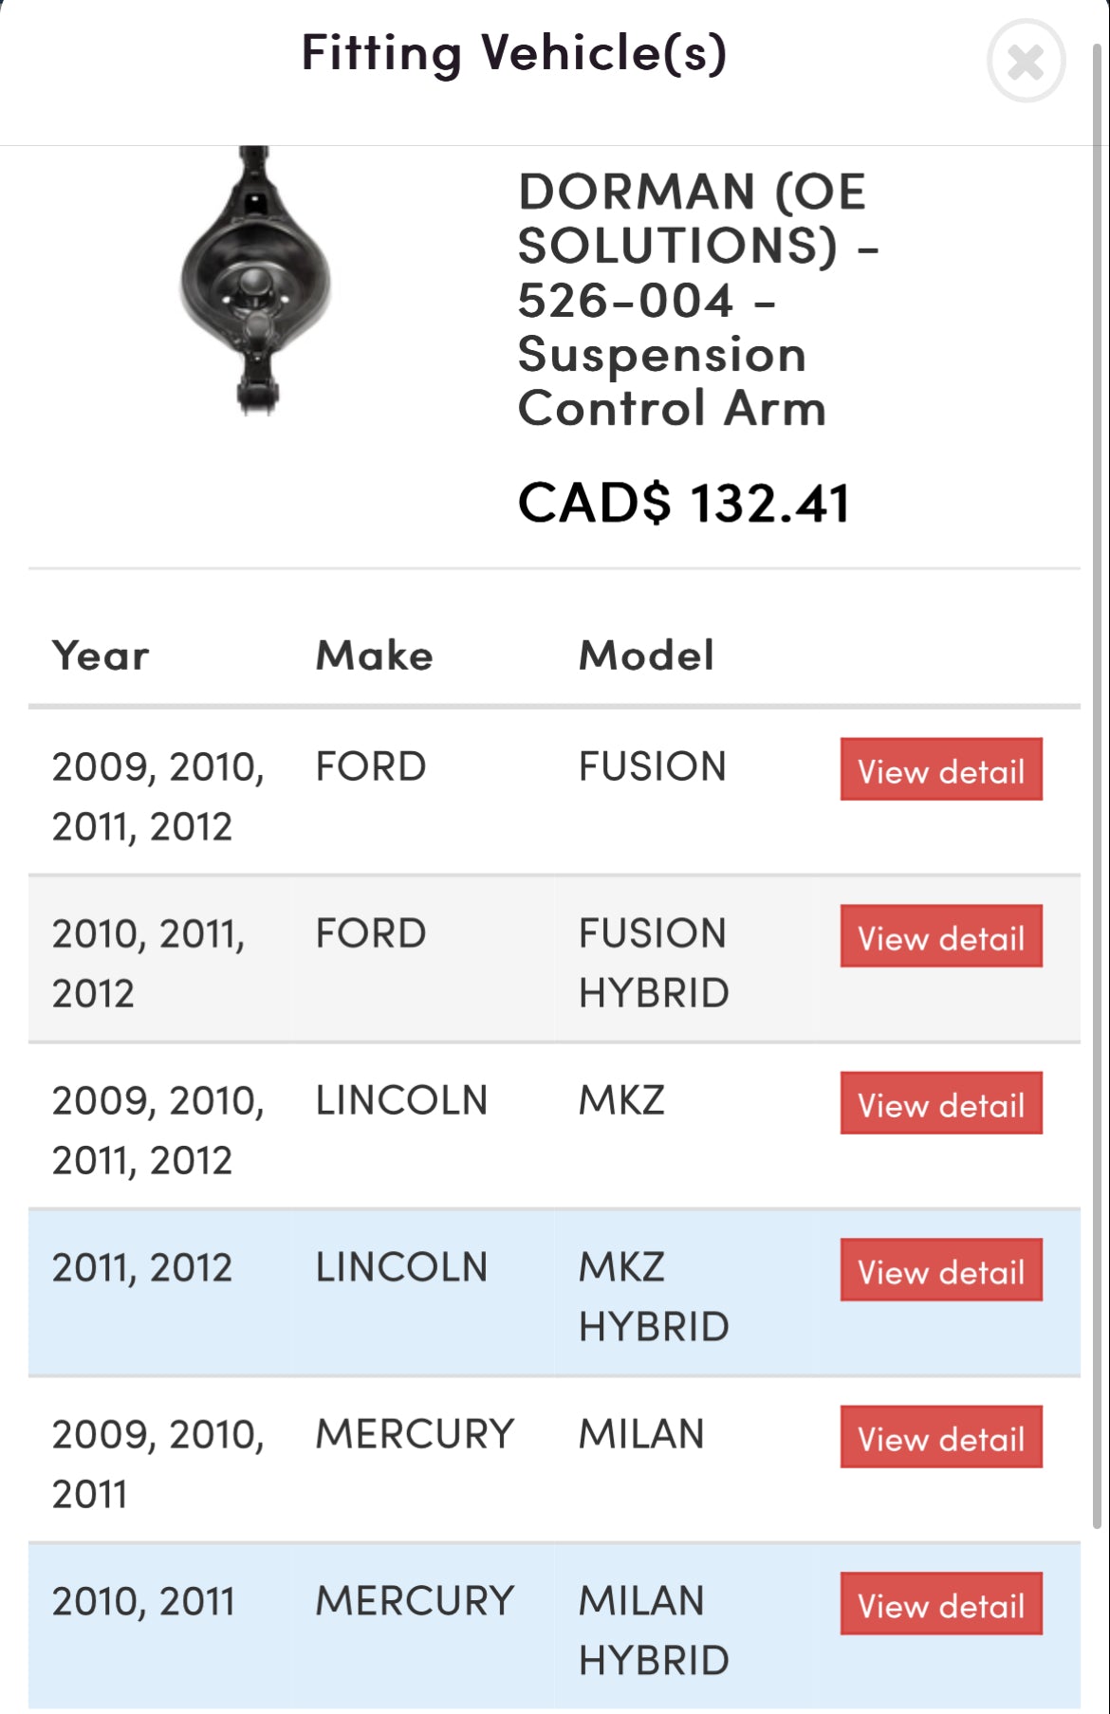Screen dimensions: 1110x1714
Task: Click the Model column header
Action: pyautogui.click(x=646, y=655)
